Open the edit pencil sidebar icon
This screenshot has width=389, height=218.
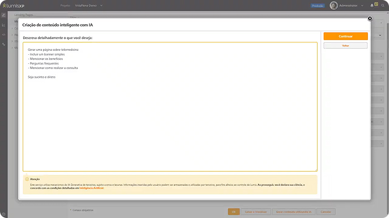click(x=3, y=15)
